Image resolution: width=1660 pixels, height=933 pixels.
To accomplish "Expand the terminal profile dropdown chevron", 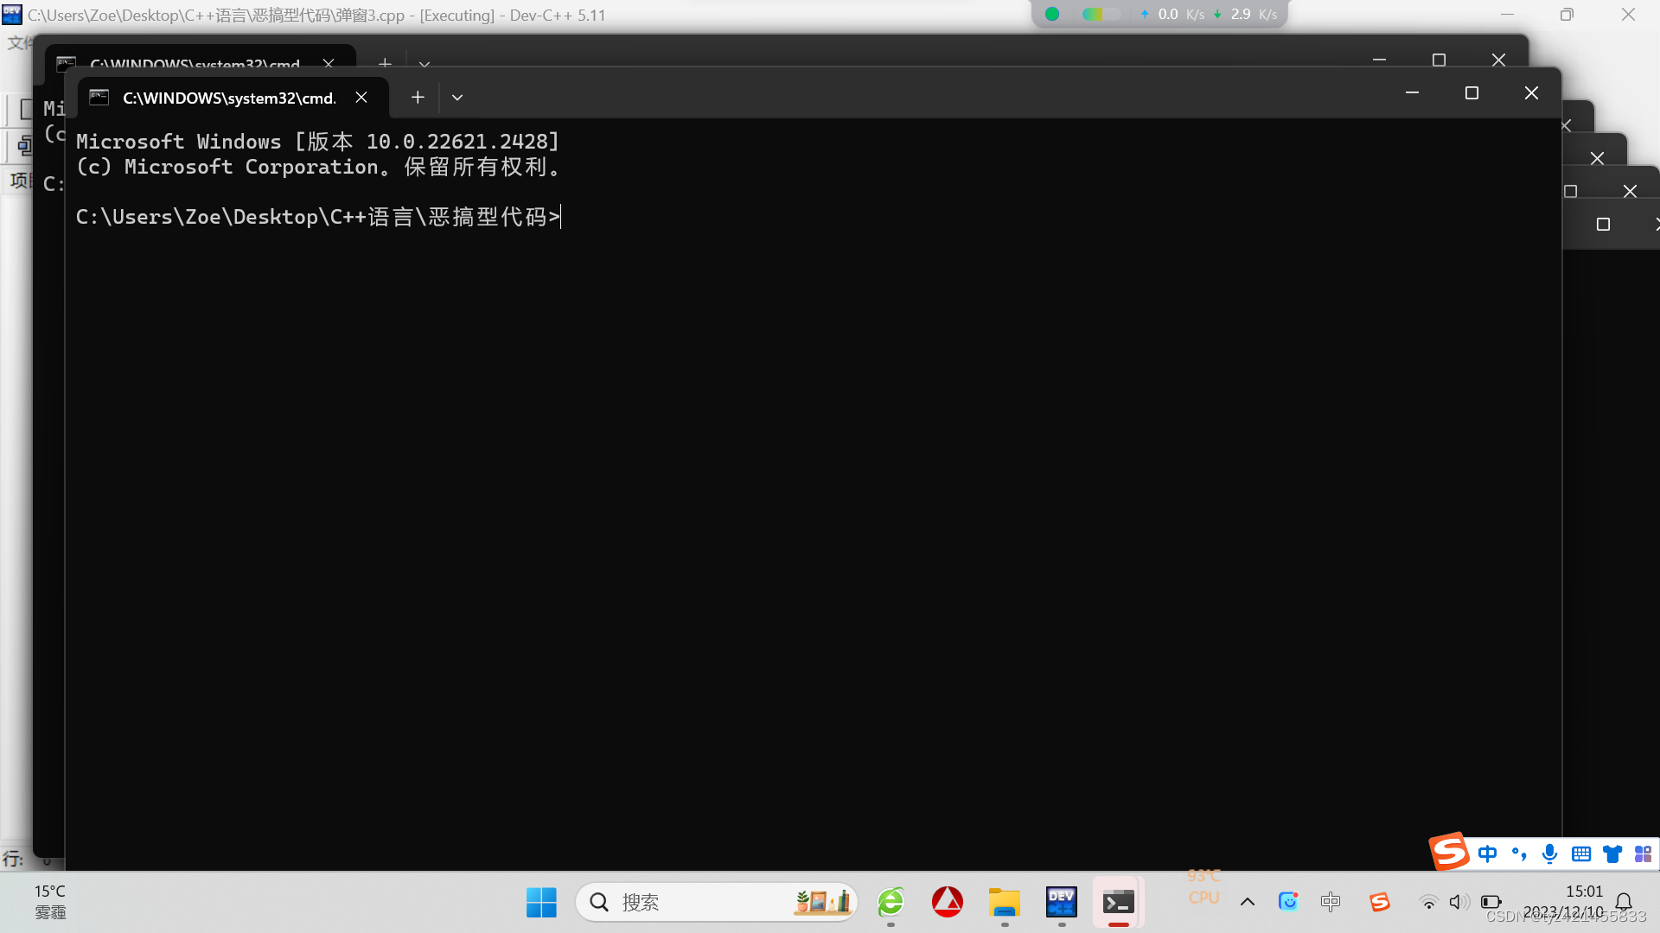I will tap(457, 98).
